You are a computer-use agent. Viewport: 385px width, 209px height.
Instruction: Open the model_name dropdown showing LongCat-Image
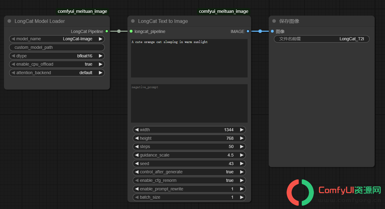[x=57, y=39]
